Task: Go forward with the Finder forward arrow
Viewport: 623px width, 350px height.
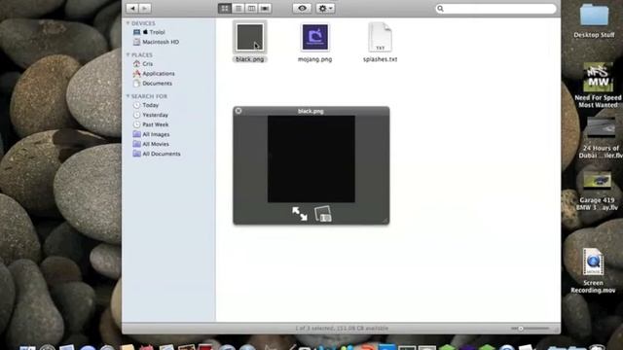Action: (x=145, y=9)
